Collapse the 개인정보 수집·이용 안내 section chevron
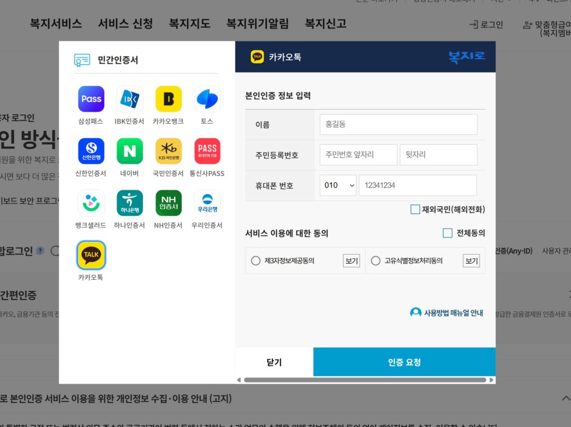The height and width of the screenshot is (427, 571). [566, 398]
